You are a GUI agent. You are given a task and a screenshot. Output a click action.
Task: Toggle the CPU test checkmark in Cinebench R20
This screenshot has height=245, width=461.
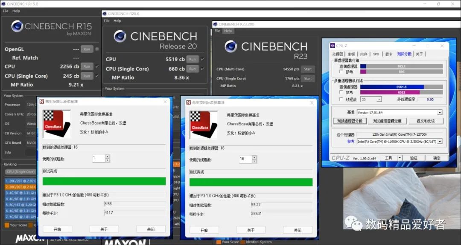[x=203, y=59]
